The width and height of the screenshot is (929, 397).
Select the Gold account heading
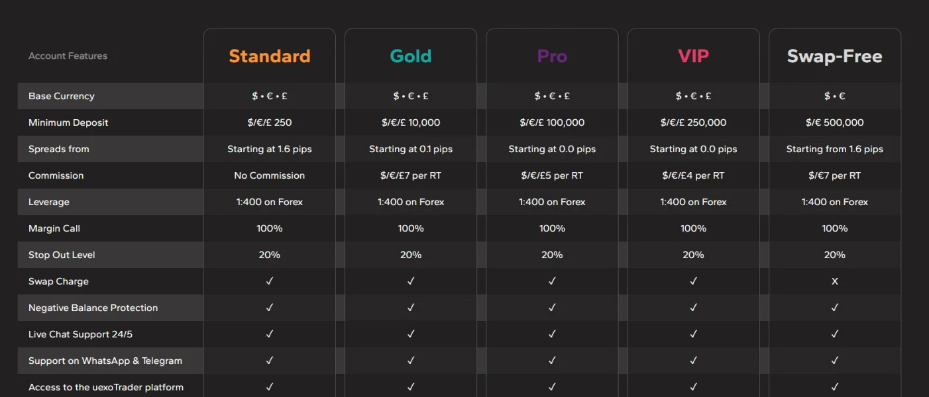[411, 56]
